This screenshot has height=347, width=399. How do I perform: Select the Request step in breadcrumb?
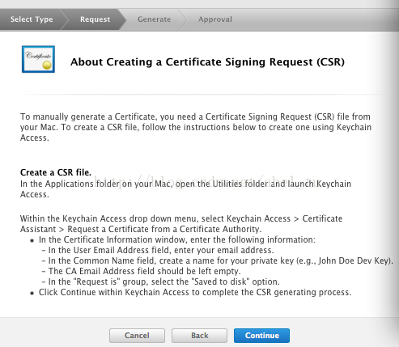tap(95, 19)
